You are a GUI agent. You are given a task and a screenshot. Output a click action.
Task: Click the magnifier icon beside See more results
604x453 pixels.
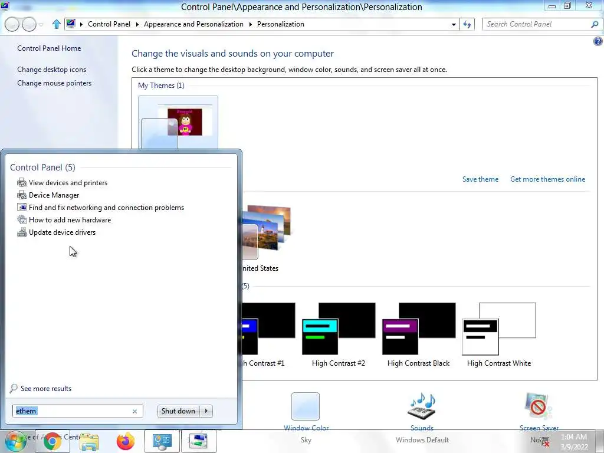14,388
